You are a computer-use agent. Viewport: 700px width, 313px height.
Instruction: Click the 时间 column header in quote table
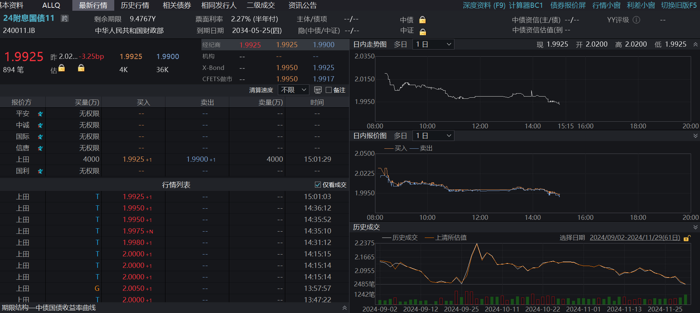317,102
